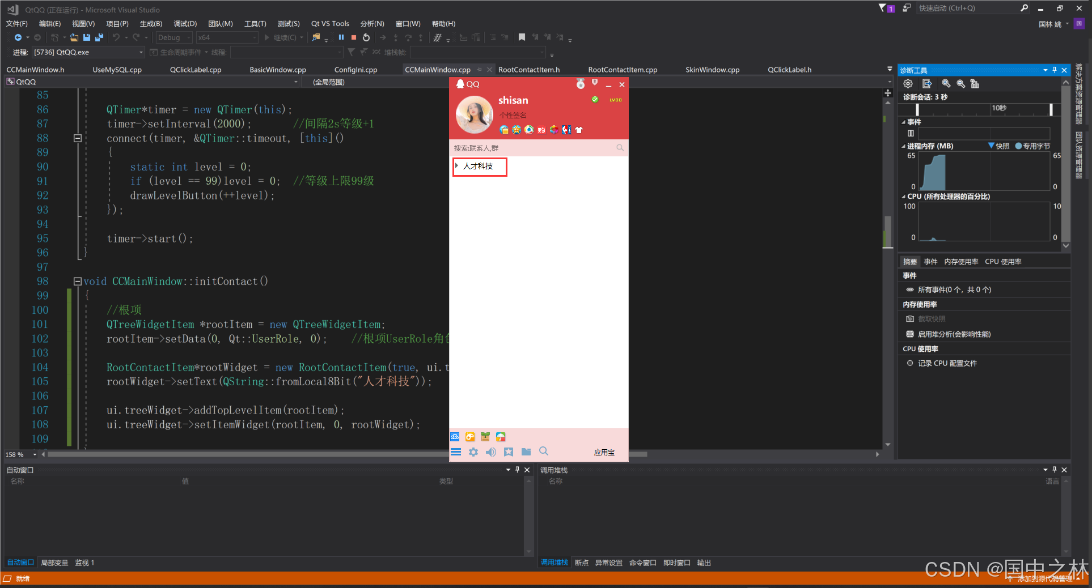
Task: Switch to the 局部变量 tab
Action: (x=54, y=563)
